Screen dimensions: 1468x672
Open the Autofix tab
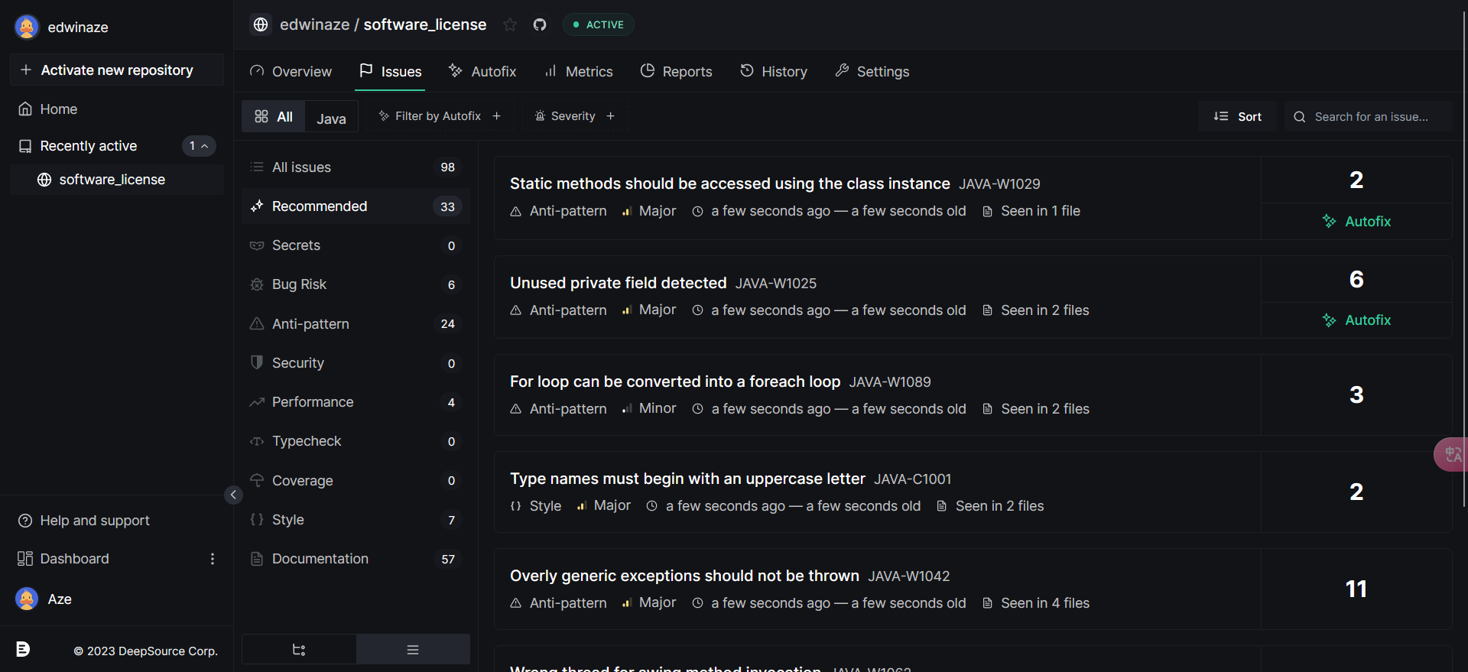pyautogui.click(x=482, y=72)
